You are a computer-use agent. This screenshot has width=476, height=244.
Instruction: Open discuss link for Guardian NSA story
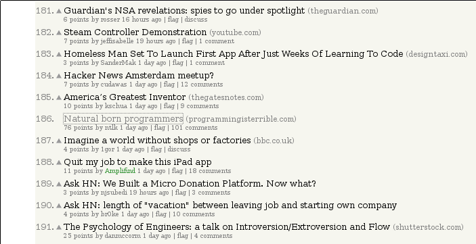tap(196, 20)
